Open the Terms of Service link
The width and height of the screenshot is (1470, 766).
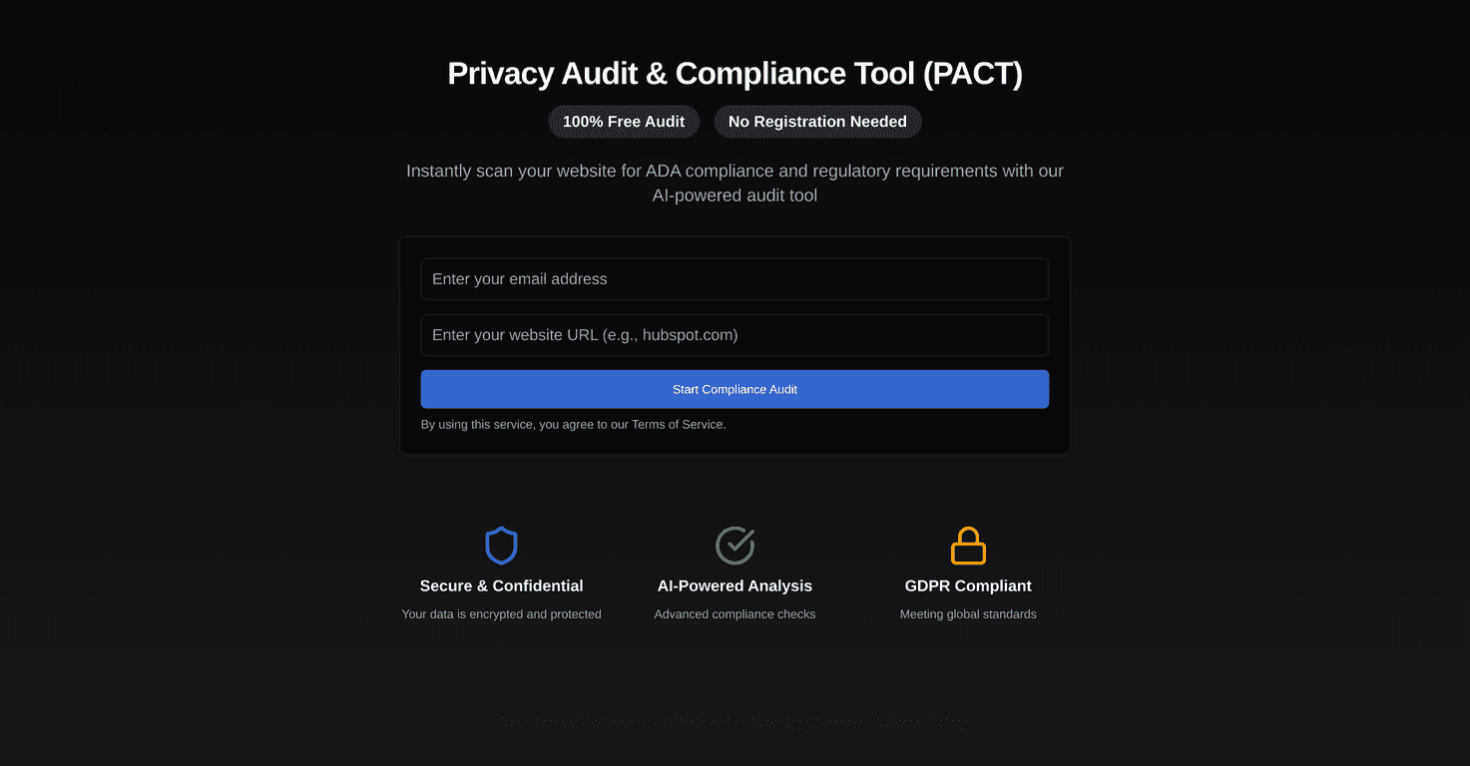[x=678, y=425]
